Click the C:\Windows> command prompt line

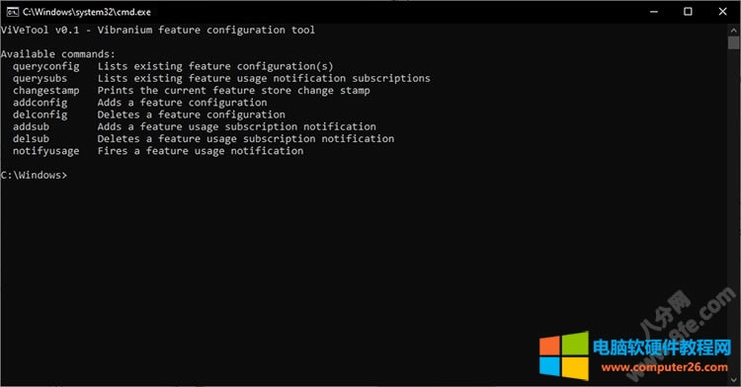34,175
